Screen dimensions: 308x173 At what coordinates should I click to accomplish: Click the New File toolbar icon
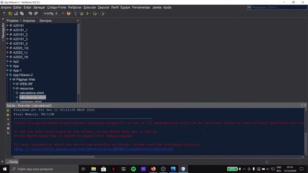[x=4, y=13]
